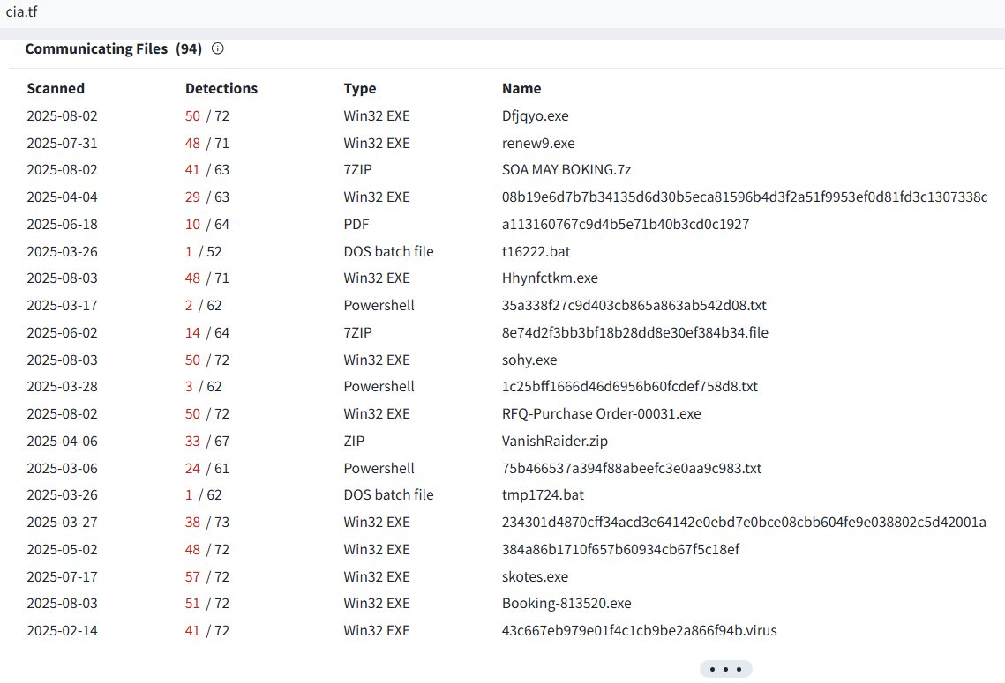Select the 24 / 61 detection cell
Image resolution: width=1005 pixels, height=683 pixels.
(207, 469)
